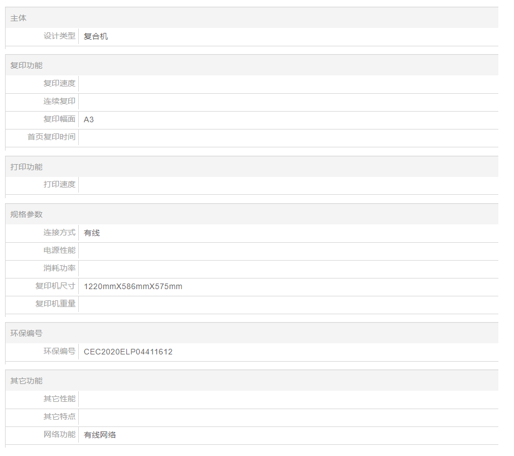Viewport: 514px width, 456px height.
Task: Click the 复合机 value text
Action: [96, 36]
